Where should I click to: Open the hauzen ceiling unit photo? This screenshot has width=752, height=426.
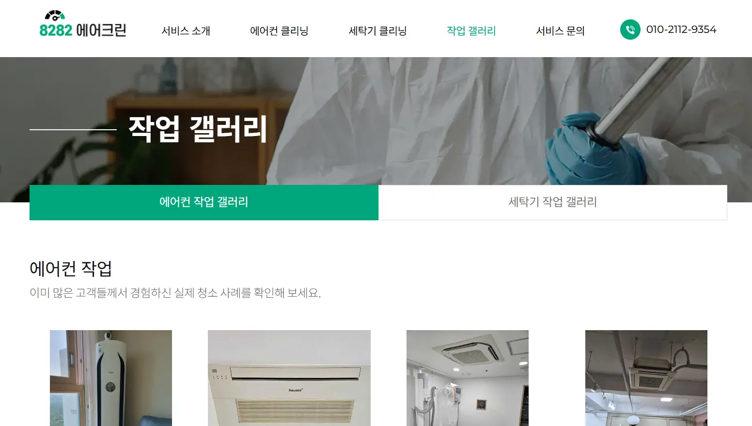[289, 378]
